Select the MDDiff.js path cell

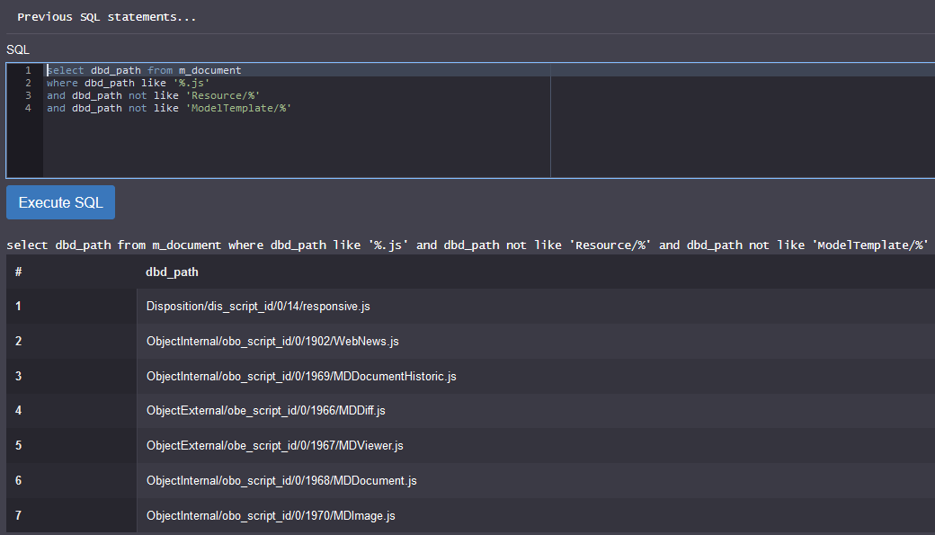(x=265, y=411)
